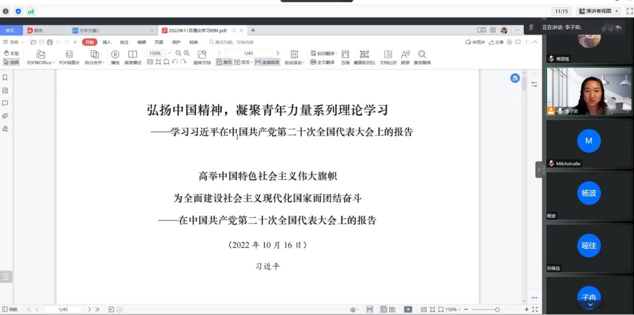Click the 旋转文档 rotate document icon
634x315 pixels.
pos(202,54)
